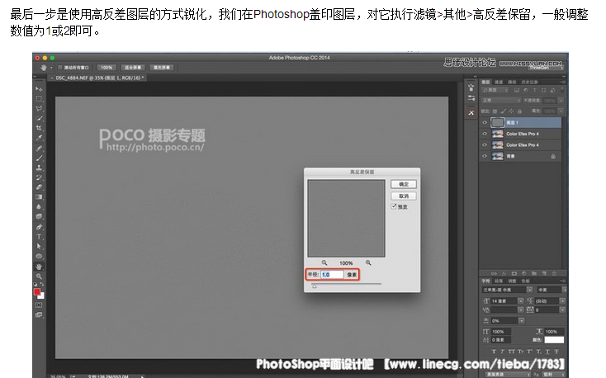The height and width of the screenshot is (378, 606).
Task: Select the Clone Stamp tool
Action: (39, 168)
